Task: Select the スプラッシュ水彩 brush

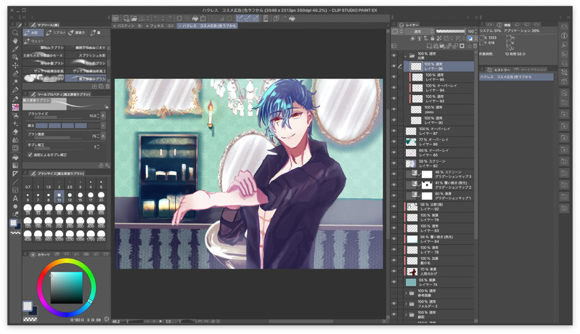Action: (x=86, y=55)
